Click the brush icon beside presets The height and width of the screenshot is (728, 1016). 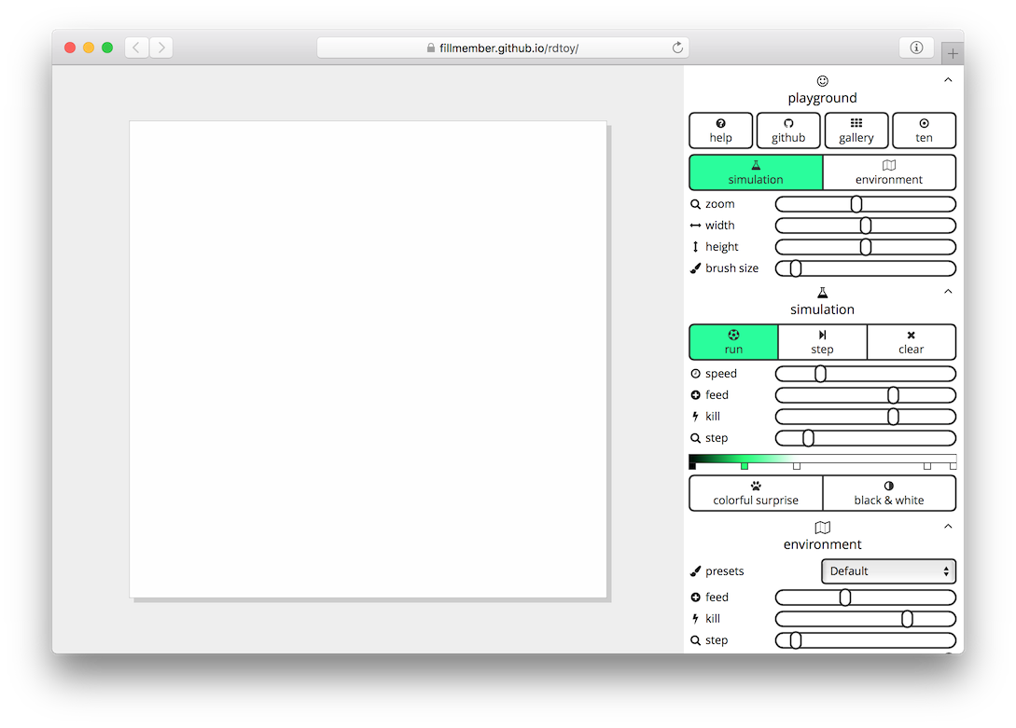pyautogui.click(x=695, y=571)
